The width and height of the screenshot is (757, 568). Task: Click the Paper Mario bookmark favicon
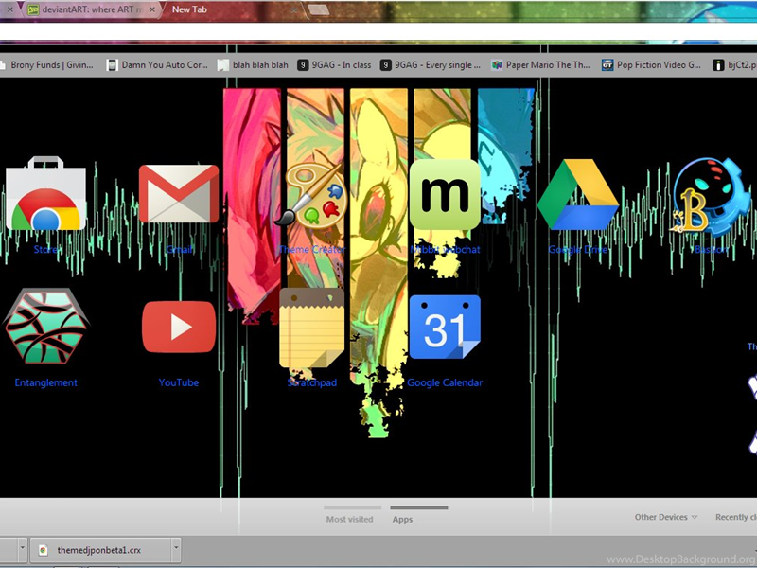(x=497, y=64)
